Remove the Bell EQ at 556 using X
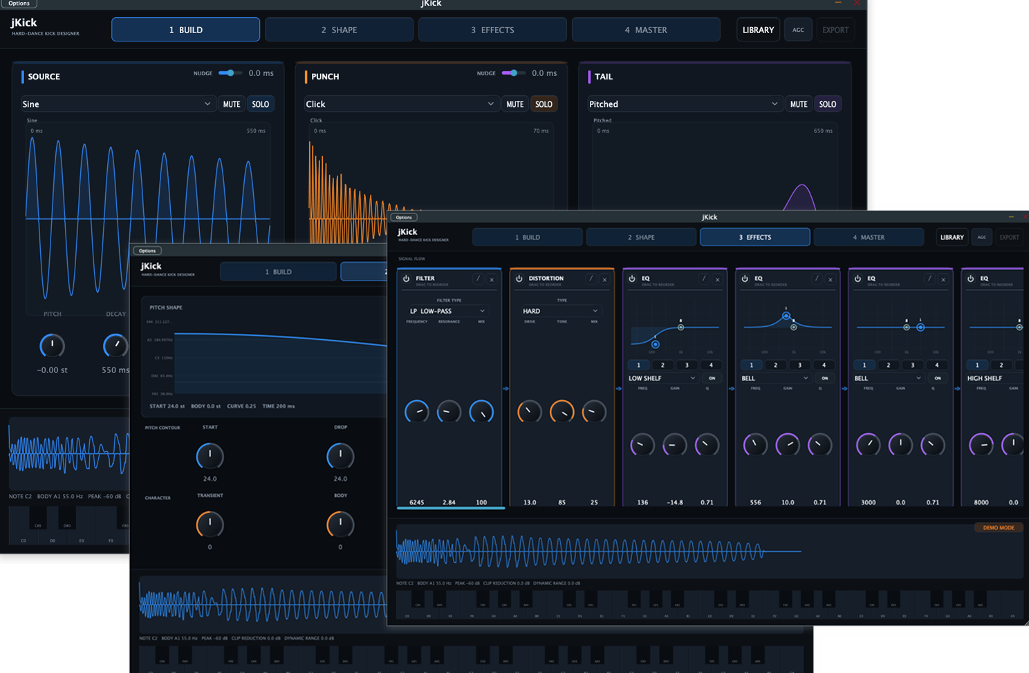This screenshot has height=673, width=1029. [x=831, y=279]
